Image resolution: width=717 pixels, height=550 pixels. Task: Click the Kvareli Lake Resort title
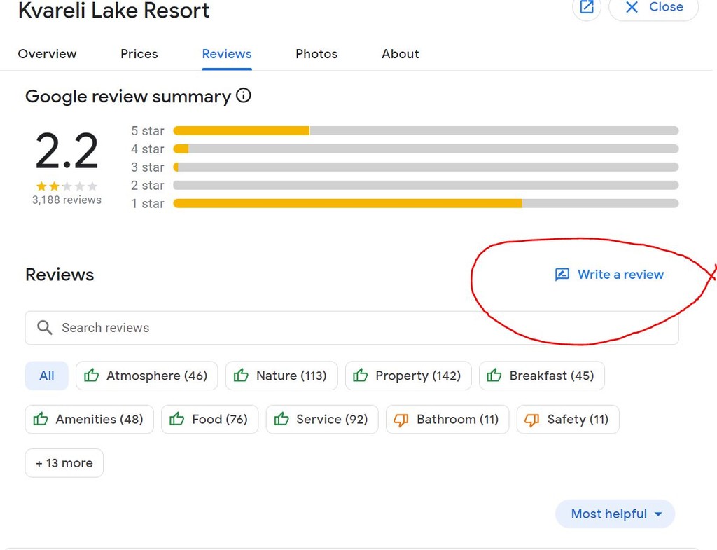tap(113, 10)
